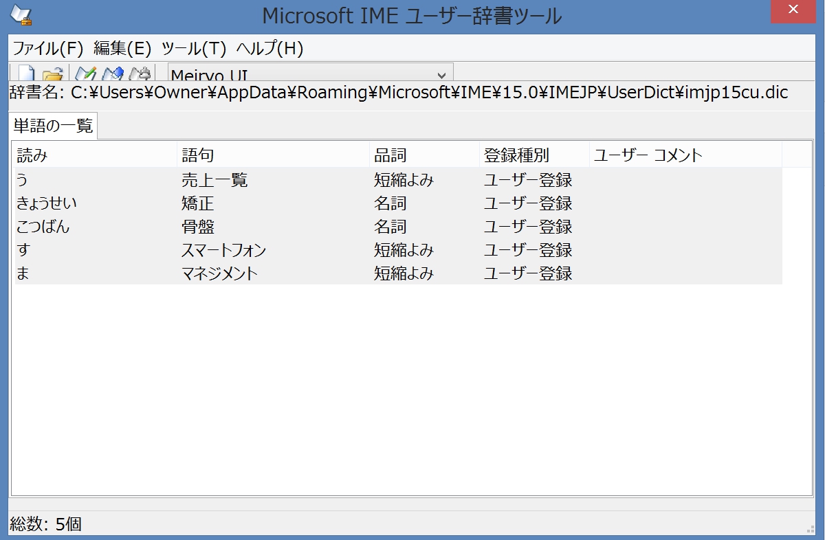
Task: Click ユーザー登録 in the スマートフォン row
Action: pos(528,250)
